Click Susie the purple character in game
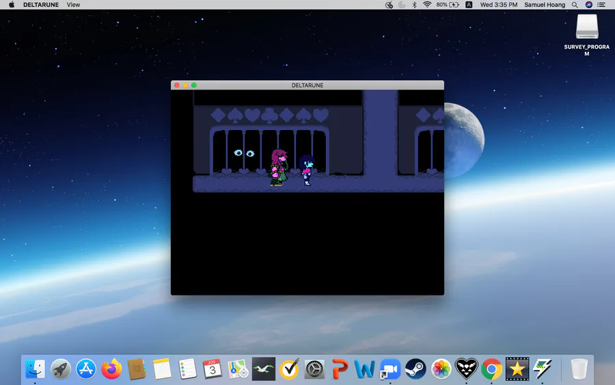This screenshot has height=385, width=615. (279, 167)
